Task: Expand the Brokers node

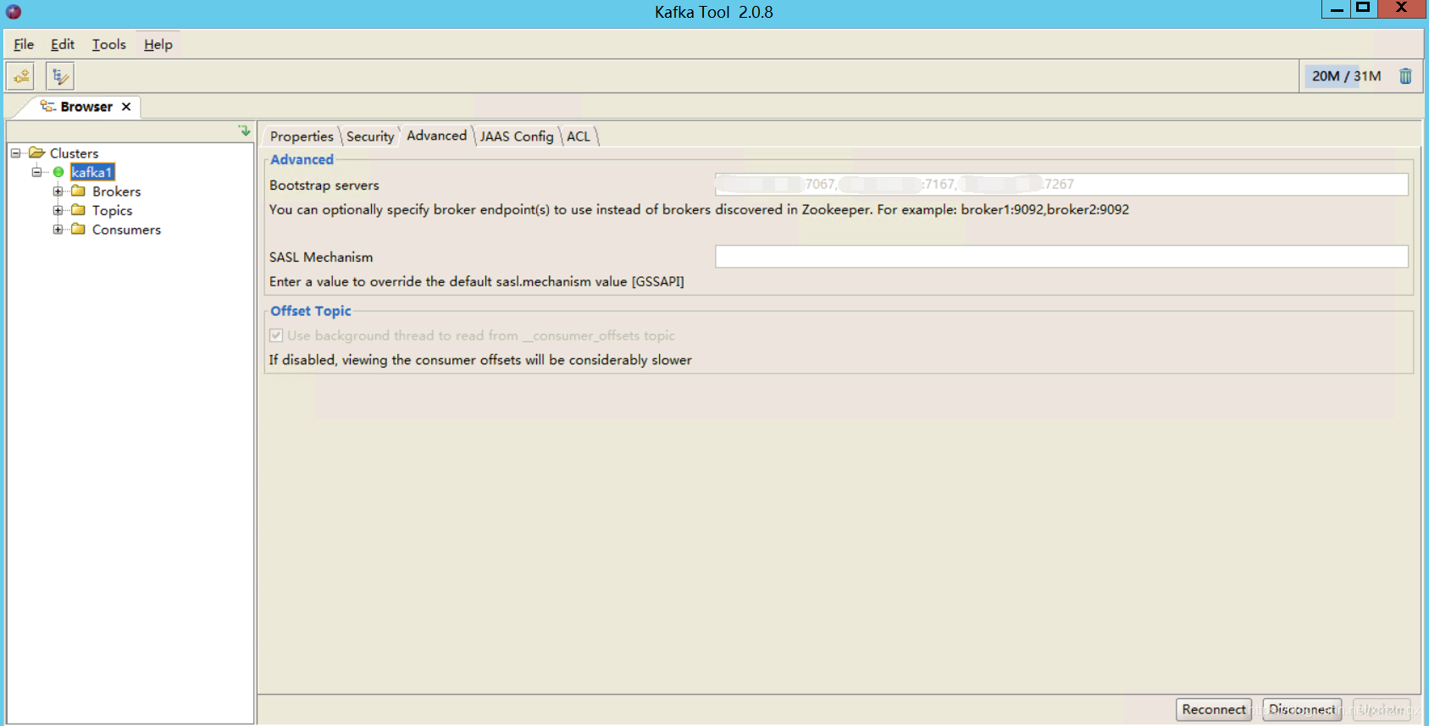Action: coord(58,191)
